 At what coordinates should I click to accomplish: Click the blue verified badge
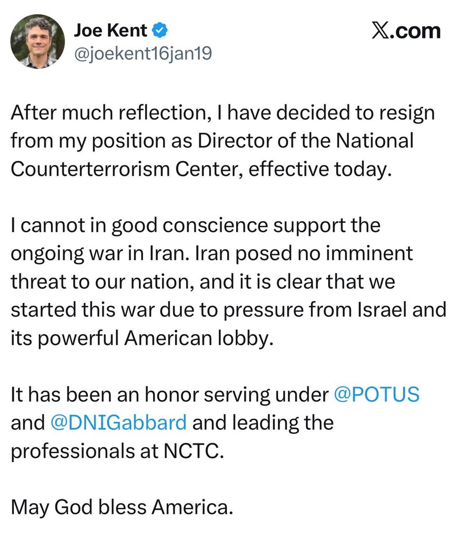point(160,30)
